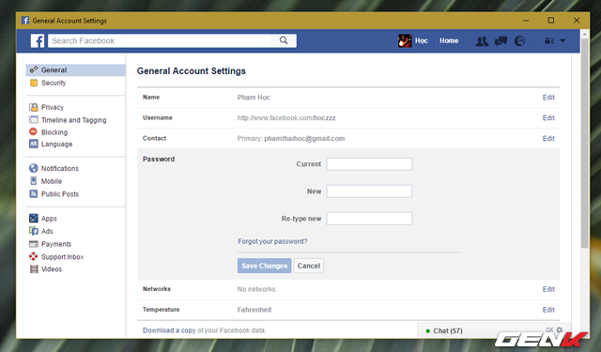Screen dimensions: 601x352
Task: Select General in the settings sidebar
Action: pos(75,70)
